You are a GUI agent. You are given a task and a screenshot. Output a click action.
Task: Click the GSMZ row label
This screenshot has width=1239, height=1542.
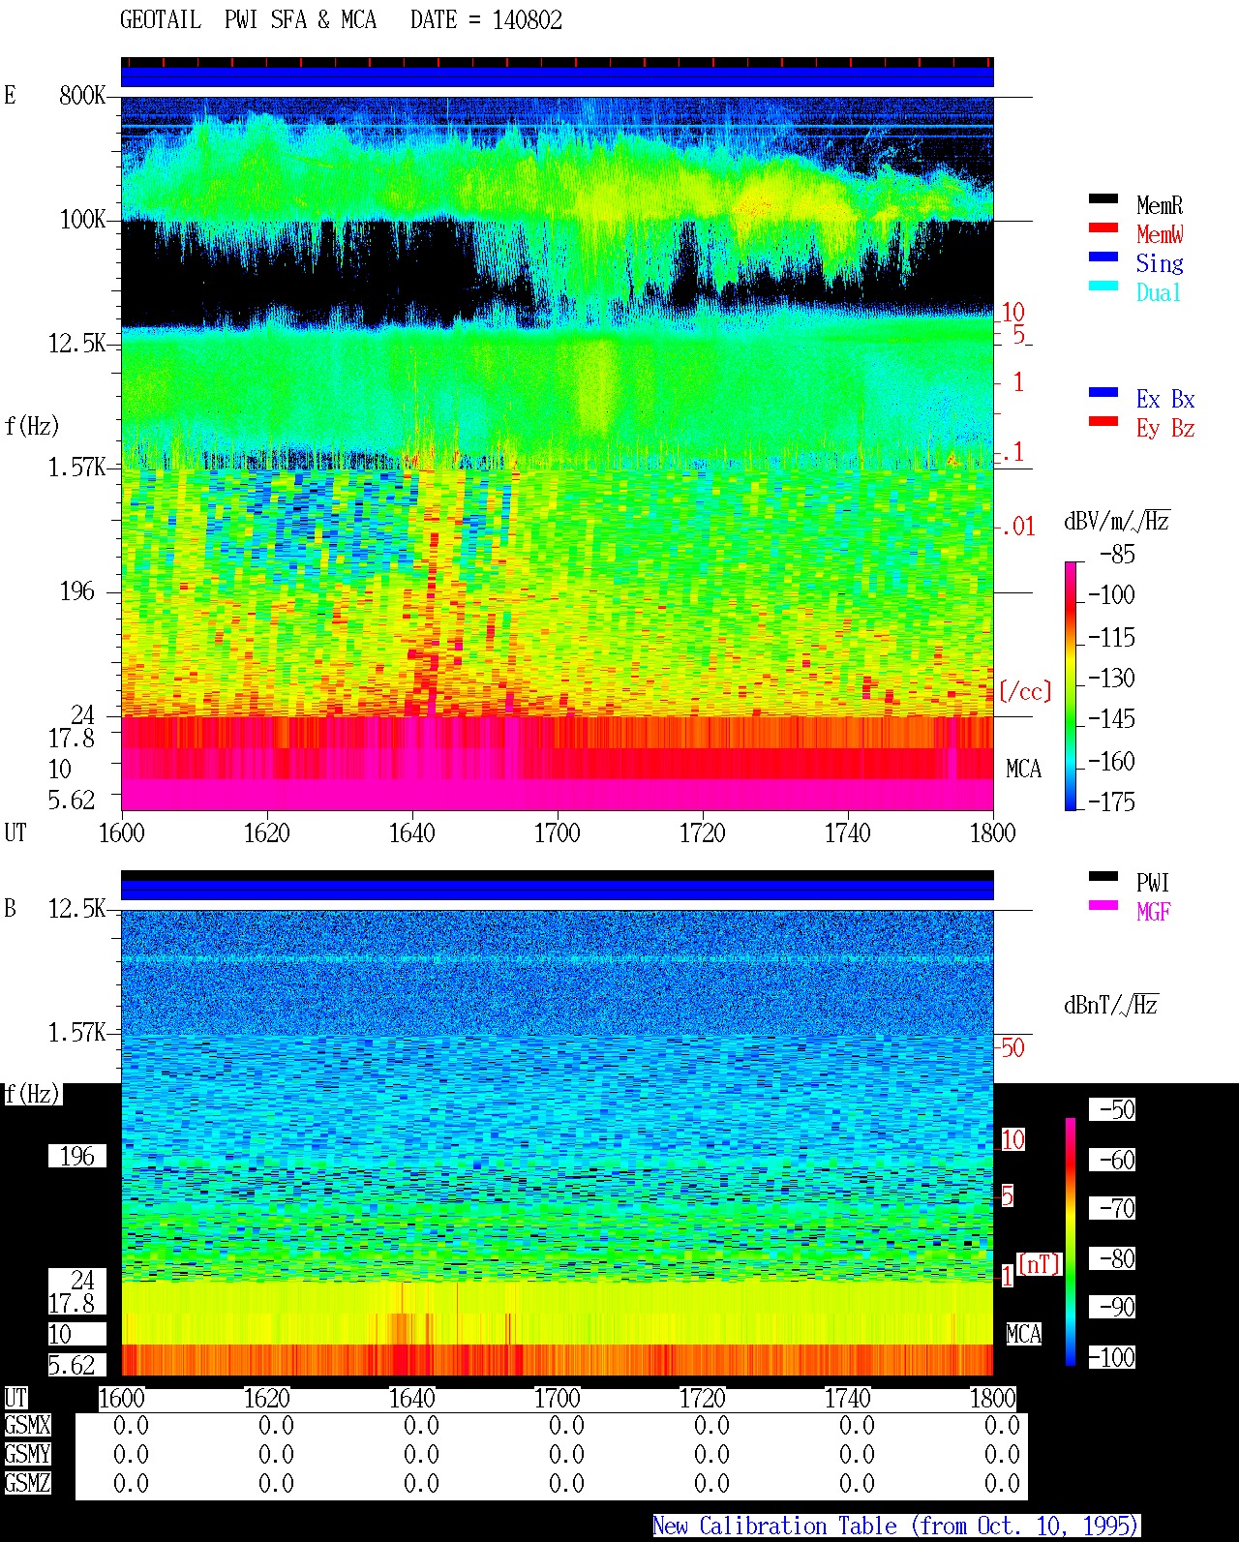[x=27, y=1484]
